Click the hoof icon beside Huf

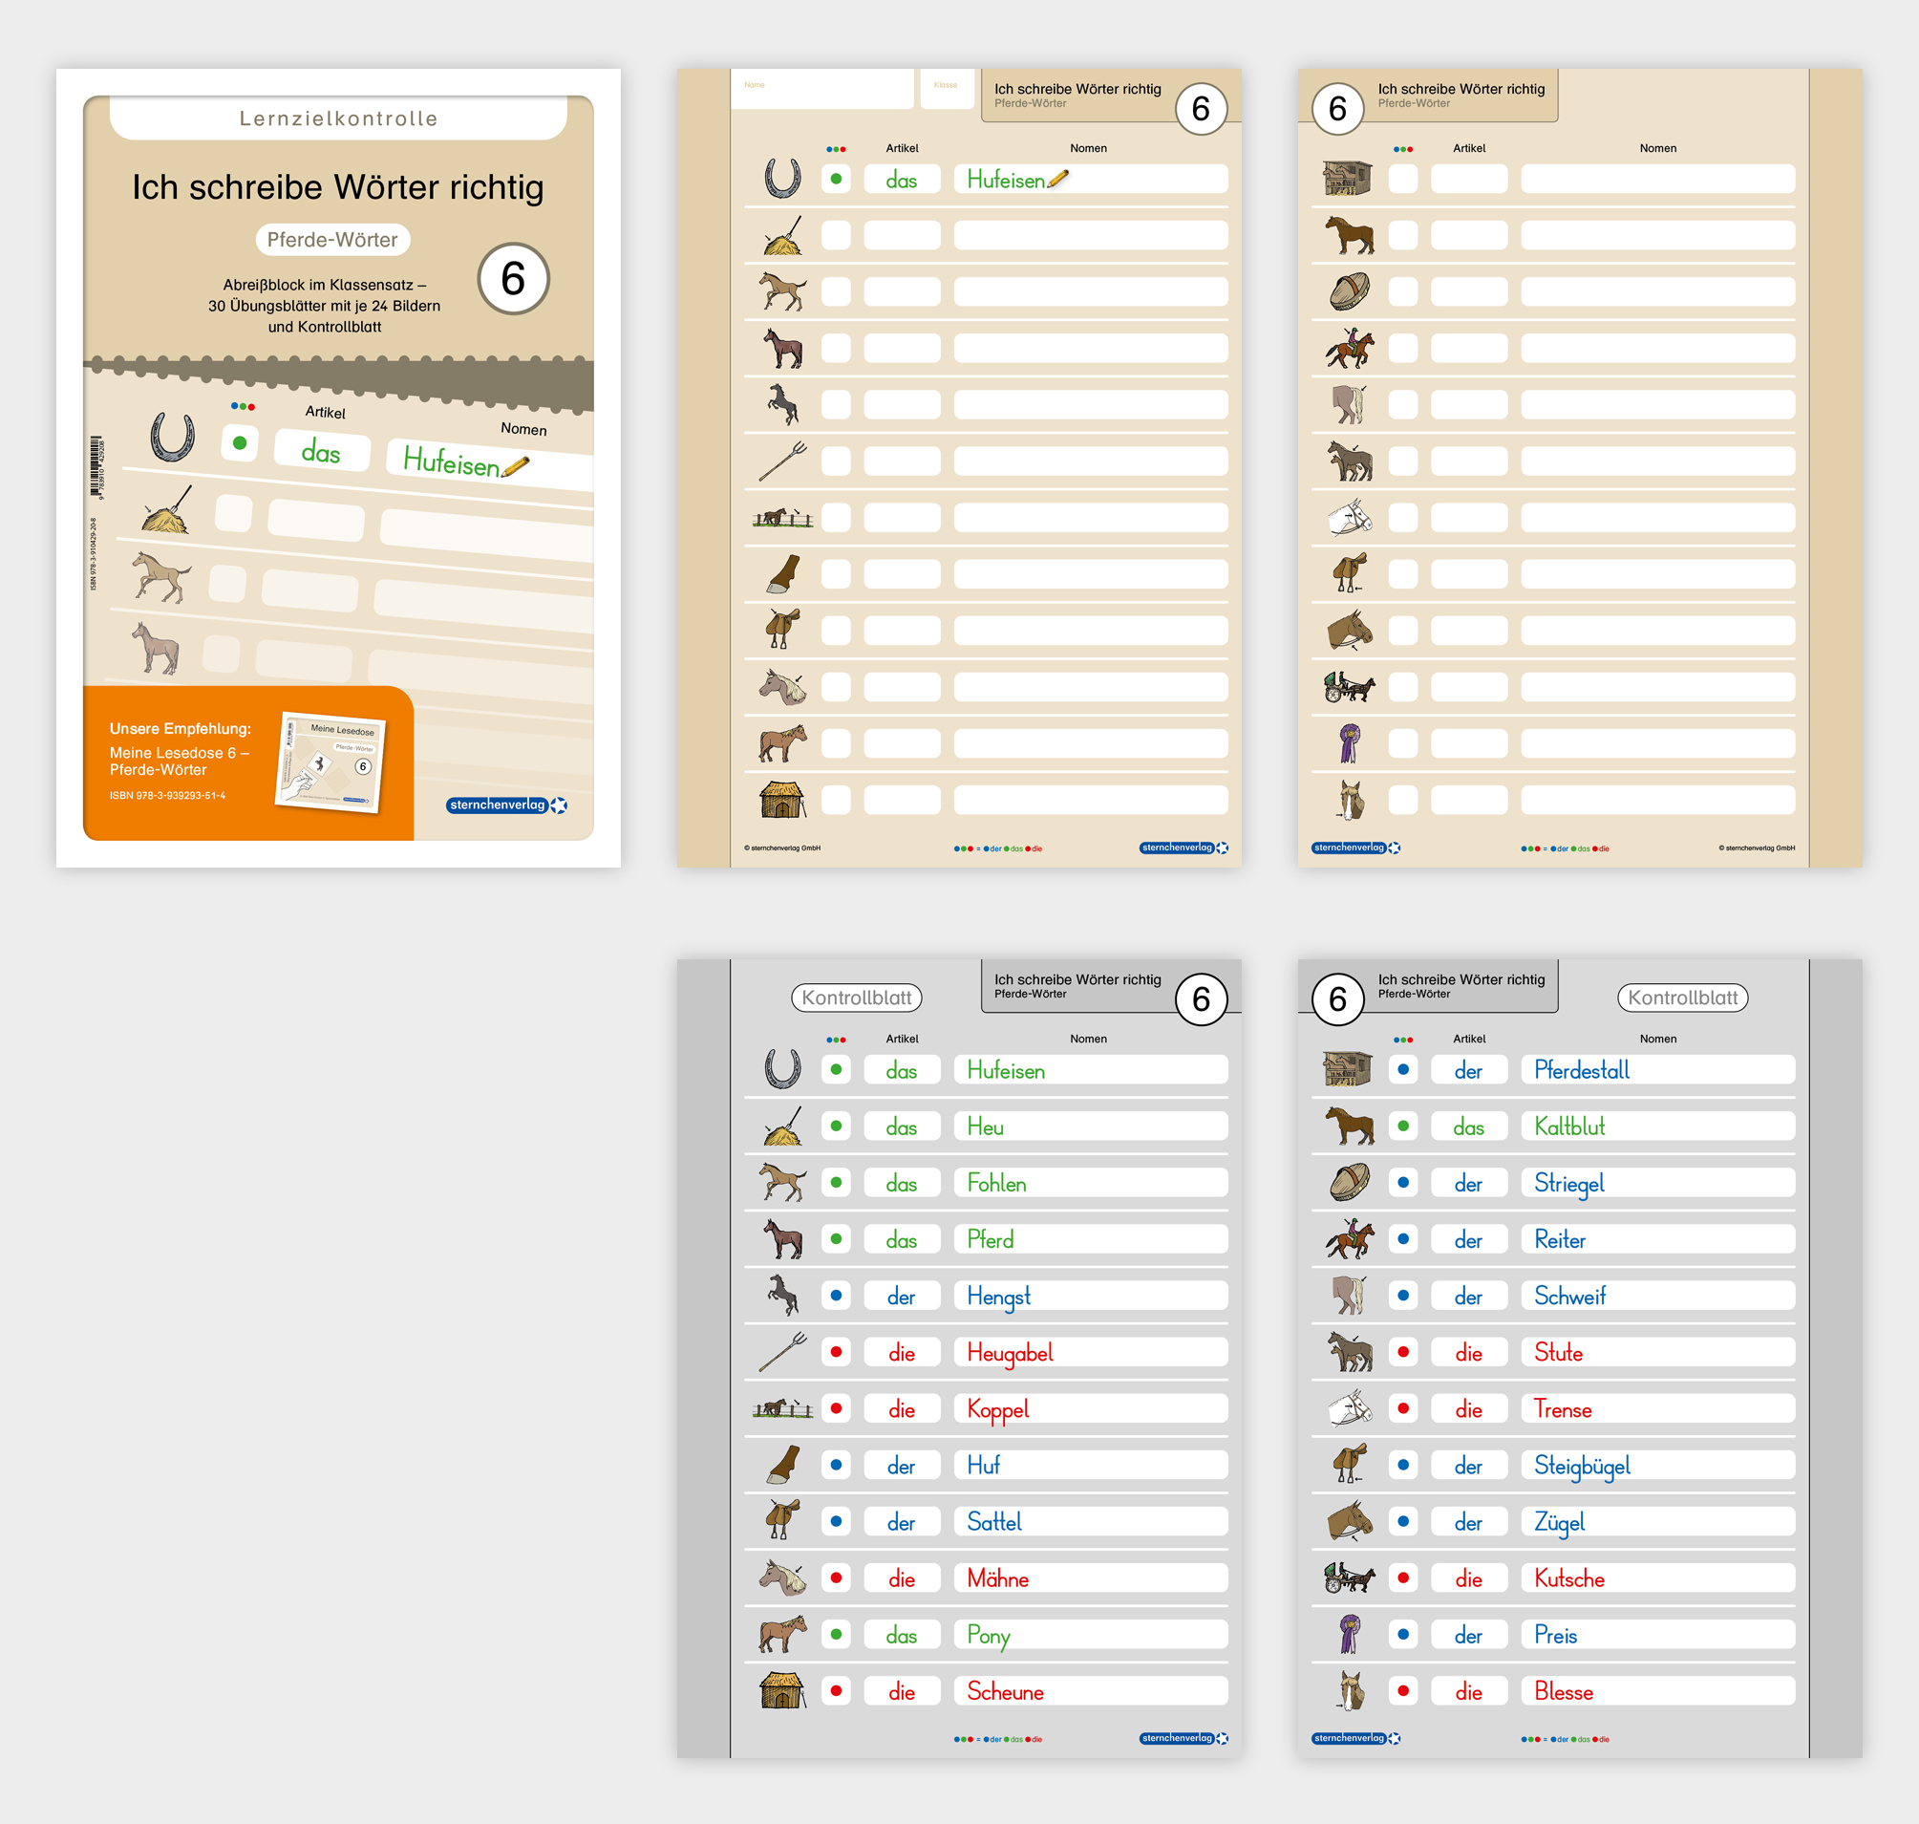click(x=782, y=1464)
